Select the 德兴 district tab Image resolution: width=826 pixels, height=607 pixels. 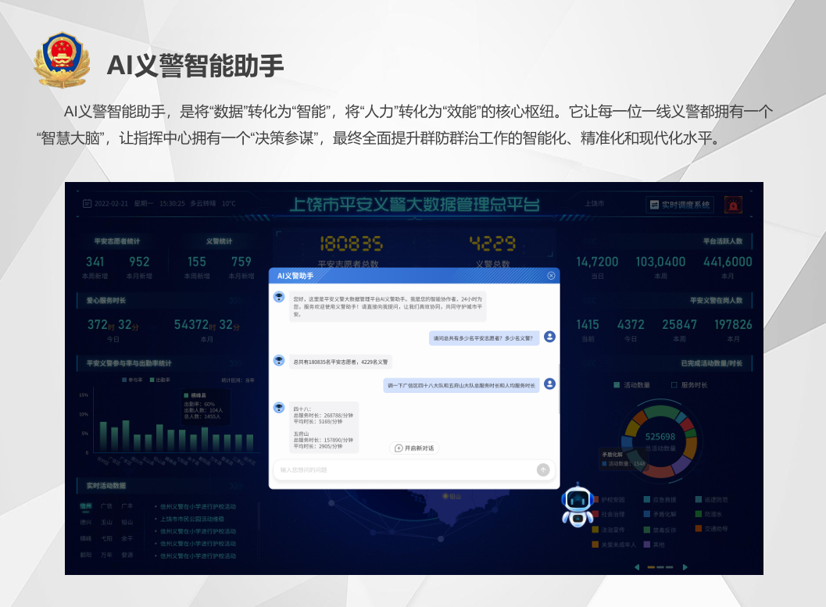tap(85, 523)
